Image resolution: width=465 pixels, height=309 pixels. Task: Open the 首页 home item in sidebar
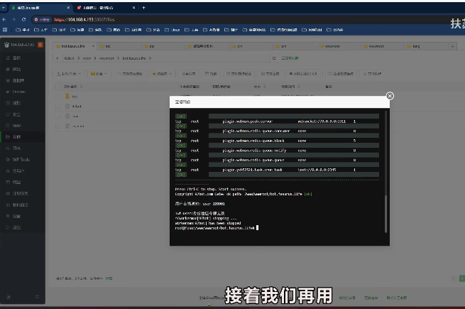pyautogui.click(x=16, y=58)
